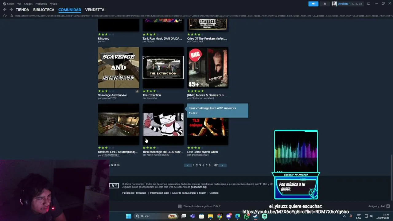This screenshot has height=221, width=393.
Task: Open Acuerdo de Suscriptor a Steam link
Action: click(189, 193)
